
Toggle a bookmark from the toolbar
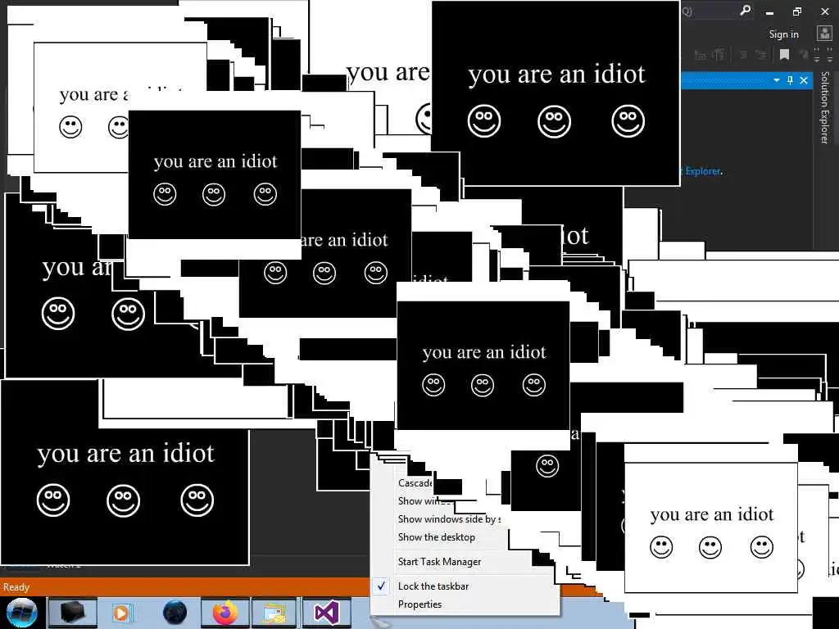point(784,55)
